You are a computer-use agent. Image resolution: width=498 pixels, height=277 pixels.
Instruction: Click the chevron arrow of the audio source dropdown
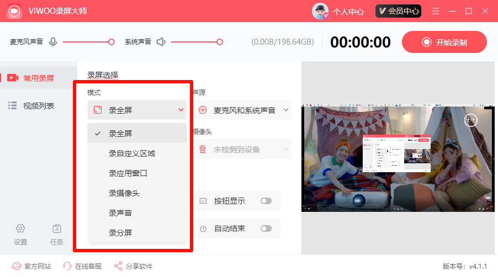tap(286, 110)
